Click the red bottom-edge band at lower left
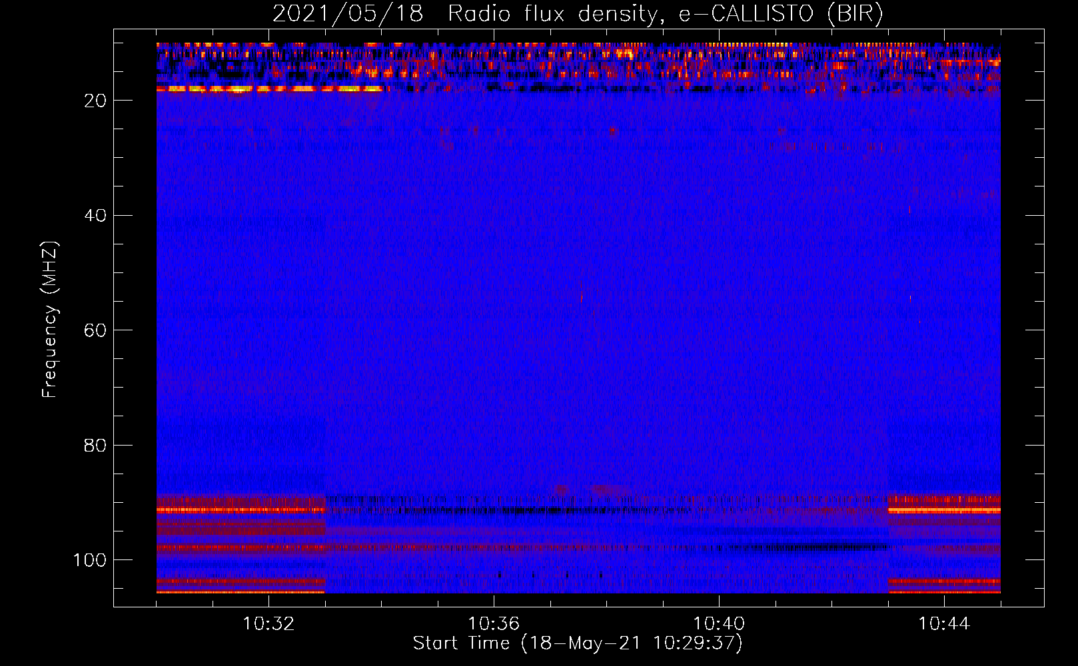This screenshot has height=666, width=1078. point(240,591)
